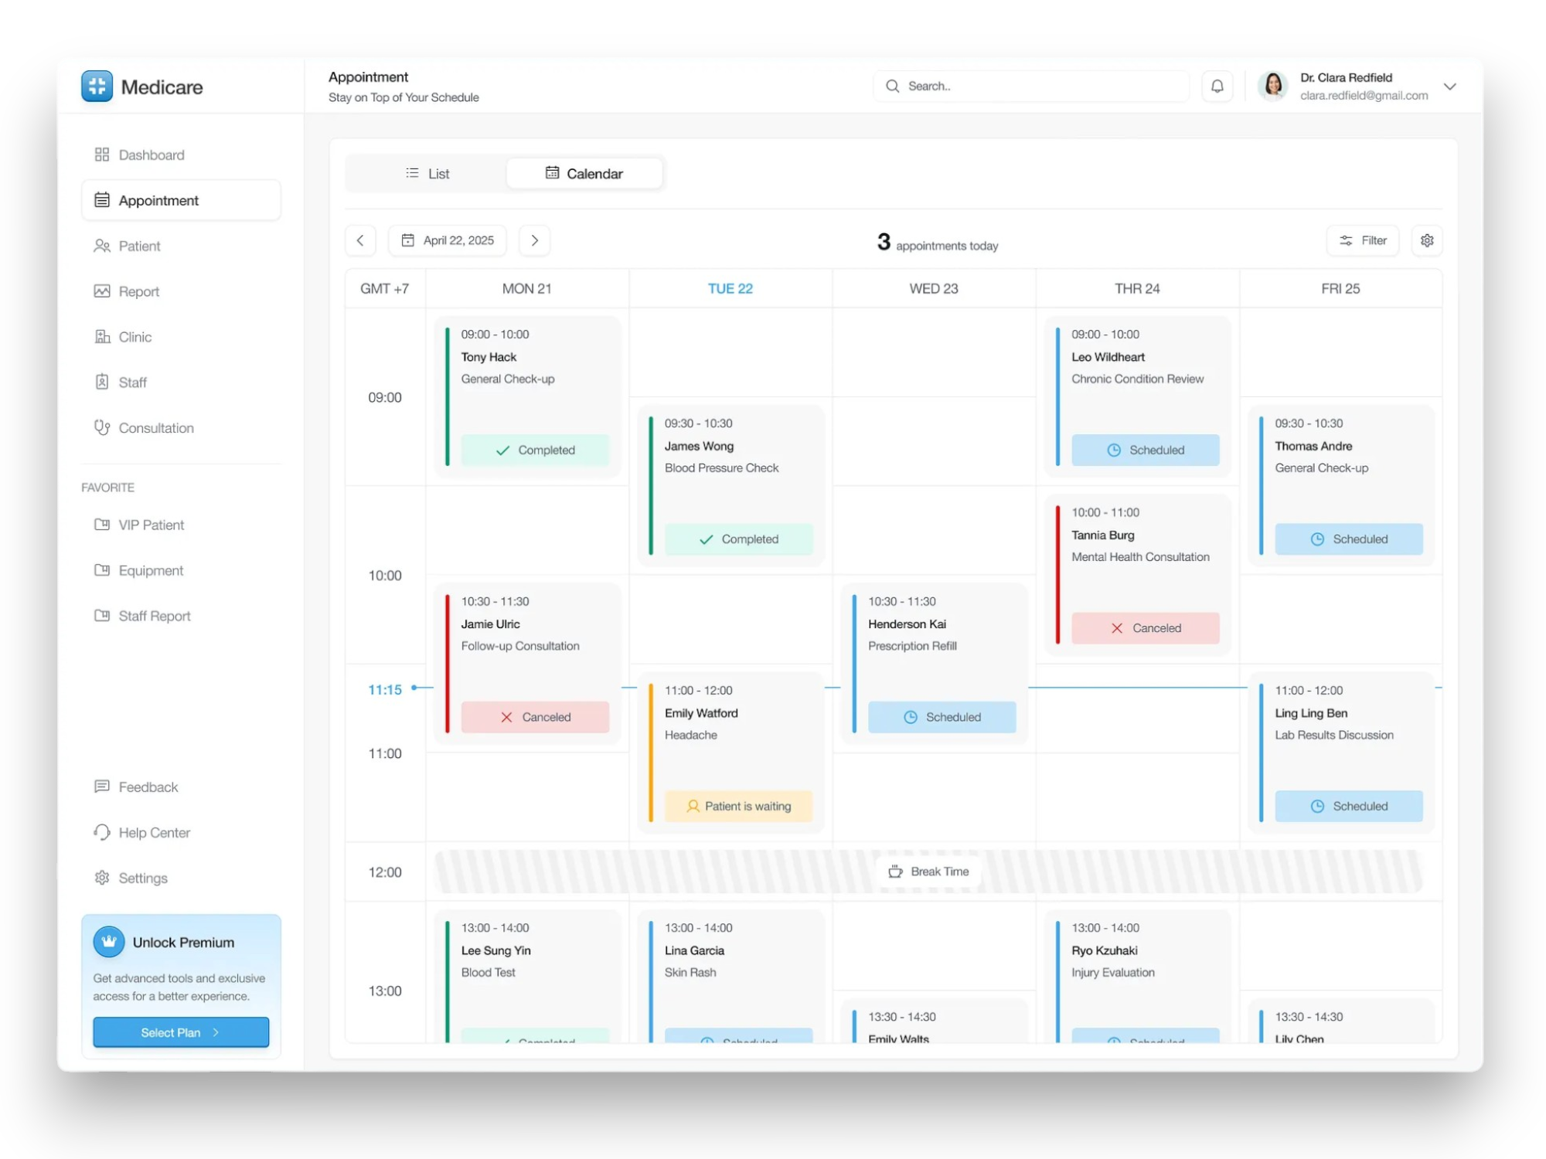
Task: Click in the Search field
Action: pyautogui.click(x=1036, y=87)
